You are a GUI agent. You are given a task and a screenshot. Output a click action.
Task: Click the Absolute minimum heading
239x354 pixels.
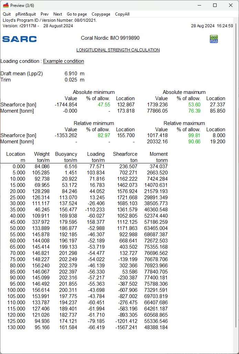point(94,92)
